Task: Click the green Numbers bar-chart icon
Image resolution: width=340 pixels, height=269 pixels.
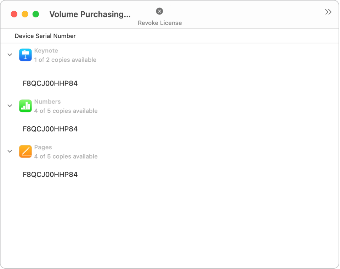Action: coord(25,106)
